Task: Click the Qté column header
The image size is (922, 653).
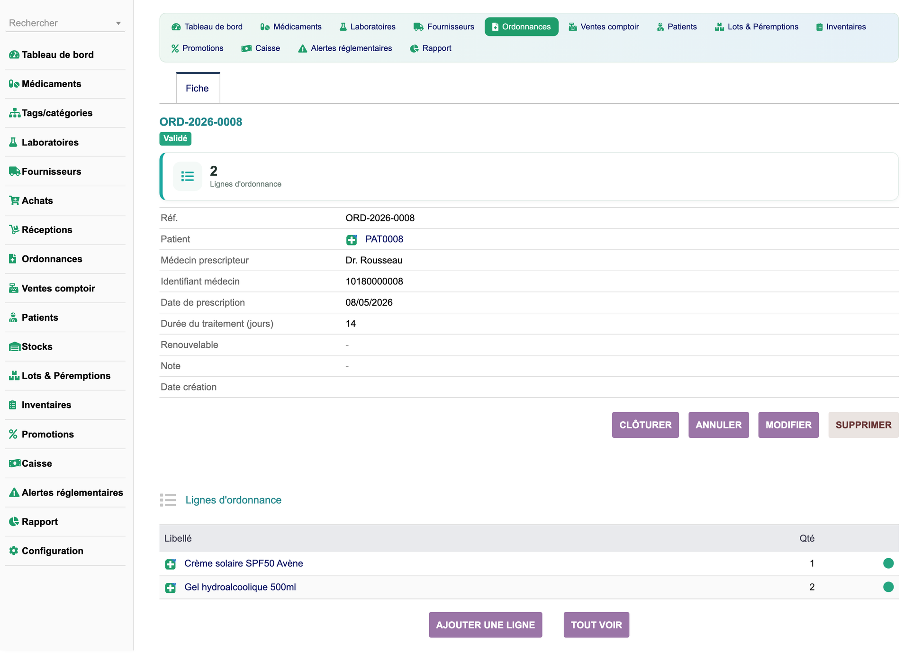Action: click(x=807, y=539)
